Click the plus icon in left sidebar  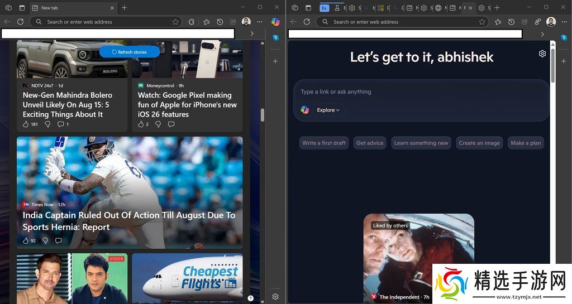pyautogui.click(x=275, y=61)
